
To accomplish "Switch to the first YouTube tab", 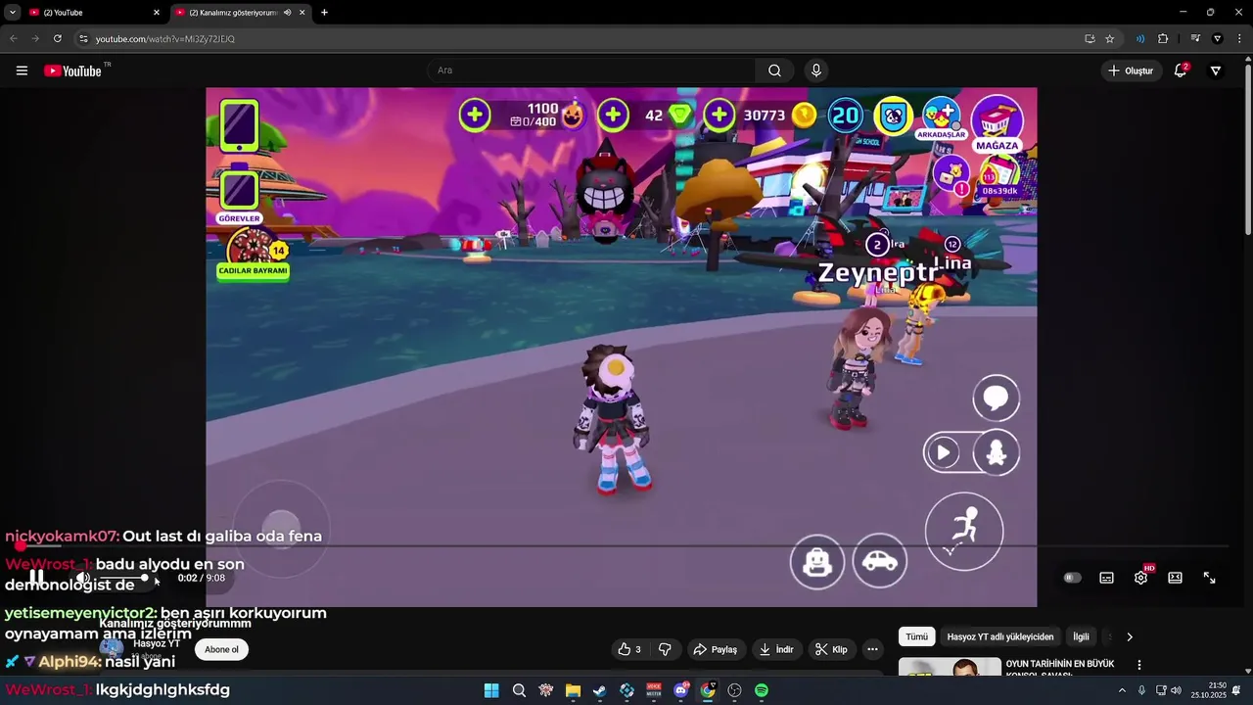I will click(93, 13).
